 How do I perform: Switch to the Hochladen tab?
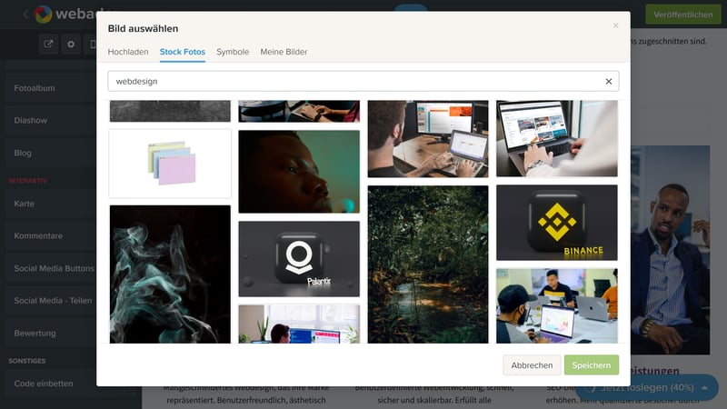(x=128, y=52)
